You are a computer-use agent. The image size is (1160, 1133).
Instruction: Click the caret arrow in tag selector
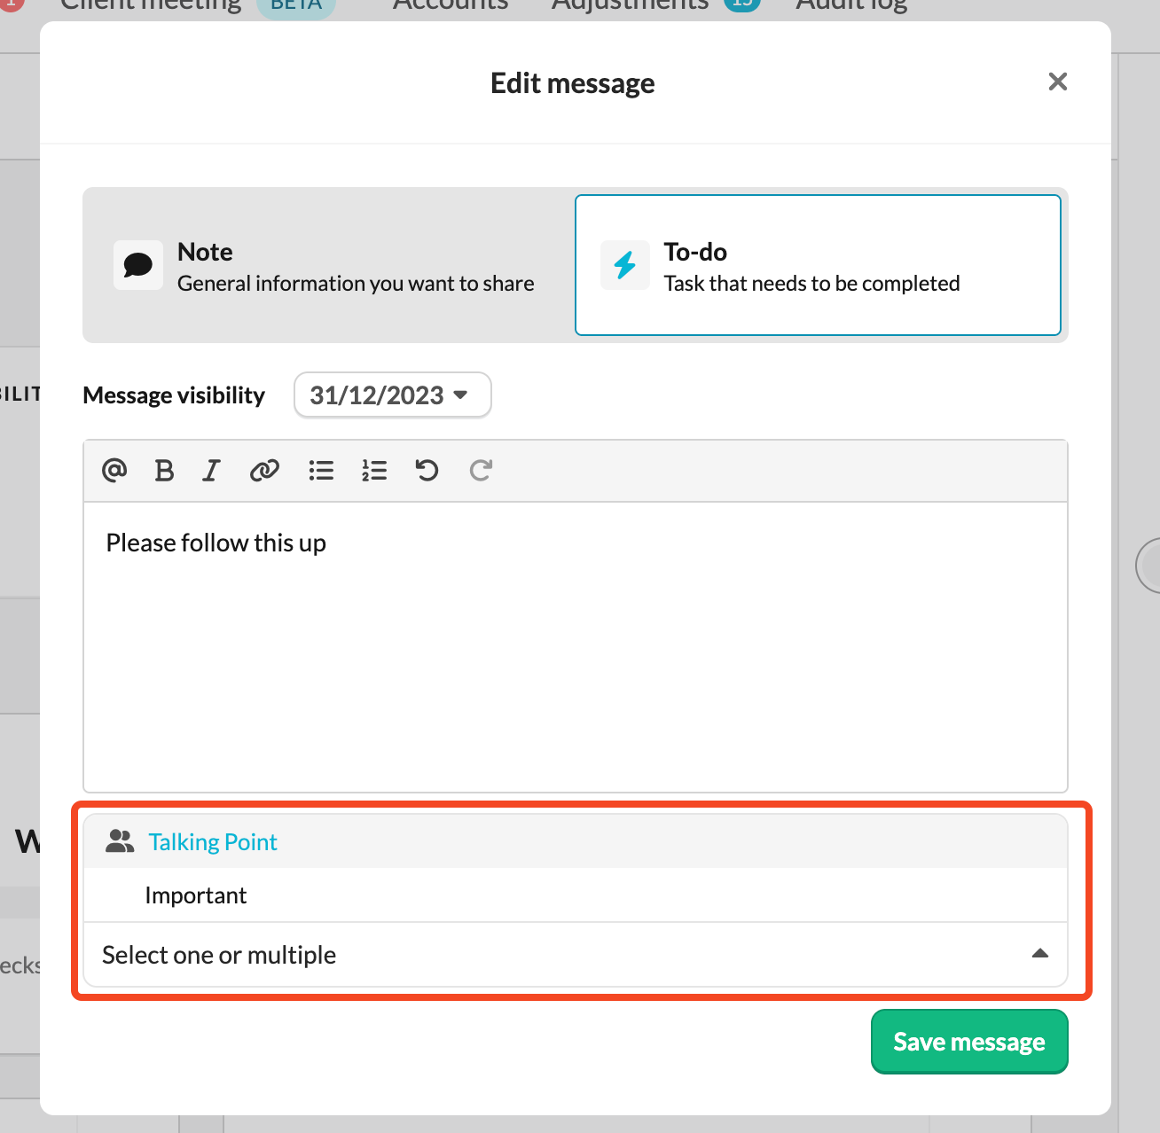point(1040,954)
